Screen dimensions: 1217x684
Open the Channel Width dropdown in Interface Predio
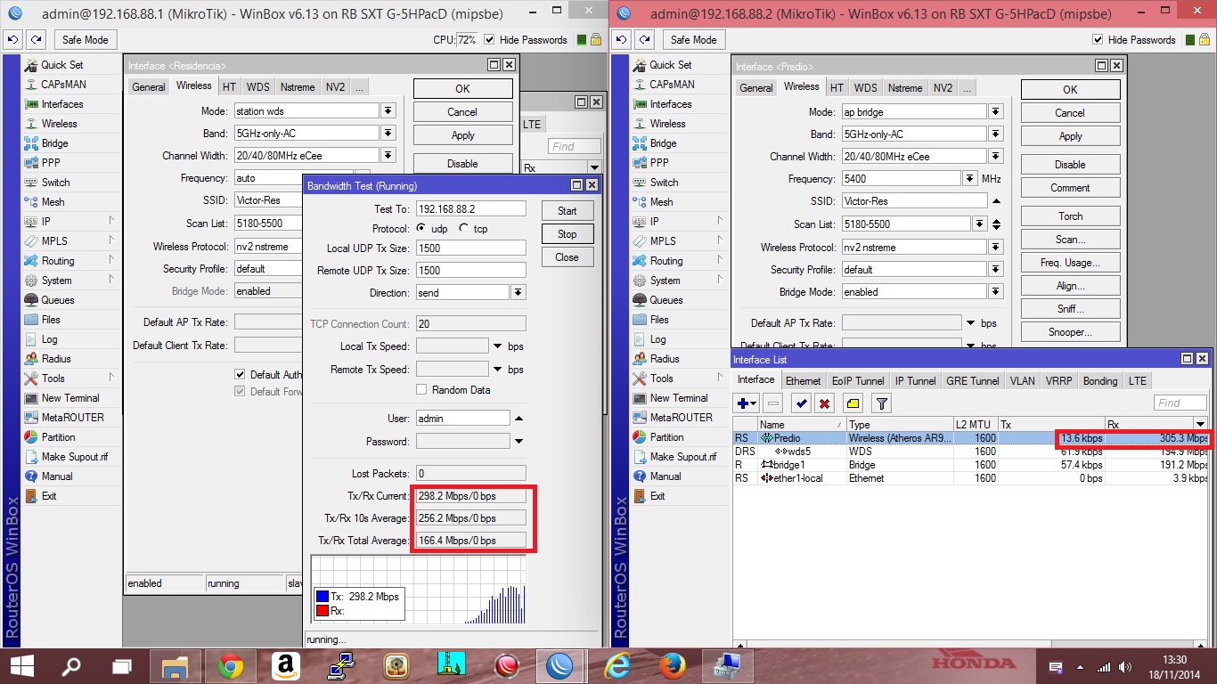996,156
